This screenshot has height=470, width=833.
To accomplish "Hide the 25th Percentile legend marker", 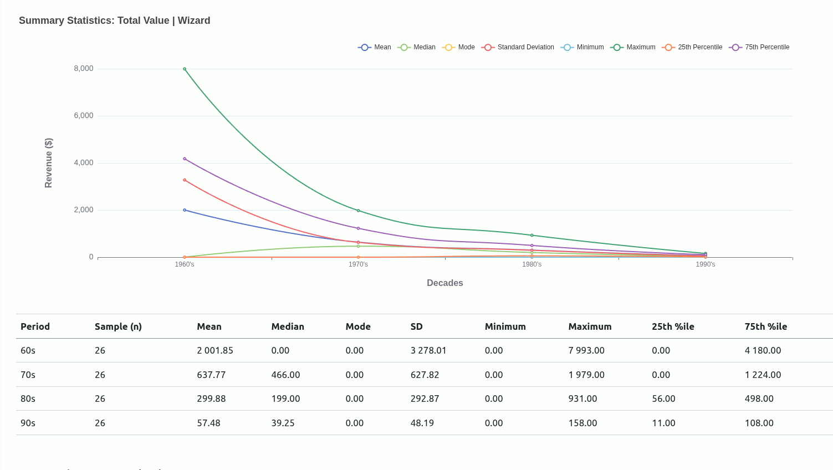I will pyautogui.click(x=668, y=48).
